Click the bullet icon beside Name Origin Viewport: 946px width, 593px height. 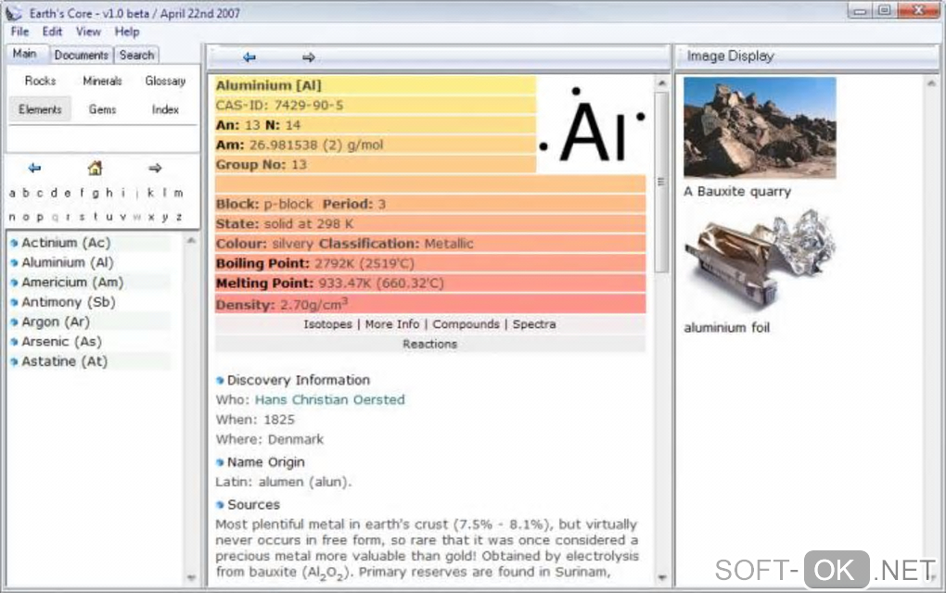click(220, 462)
